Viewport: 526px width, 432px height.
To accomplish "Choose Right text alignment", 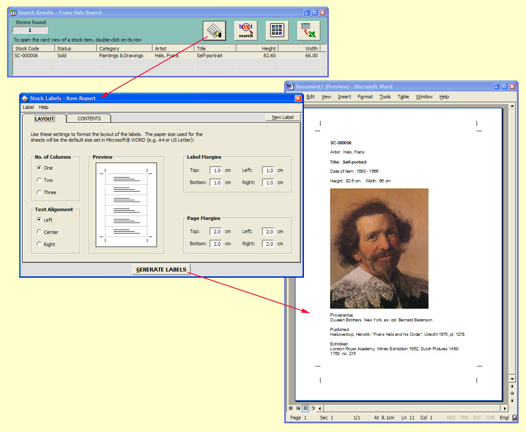I will (39, 244).
